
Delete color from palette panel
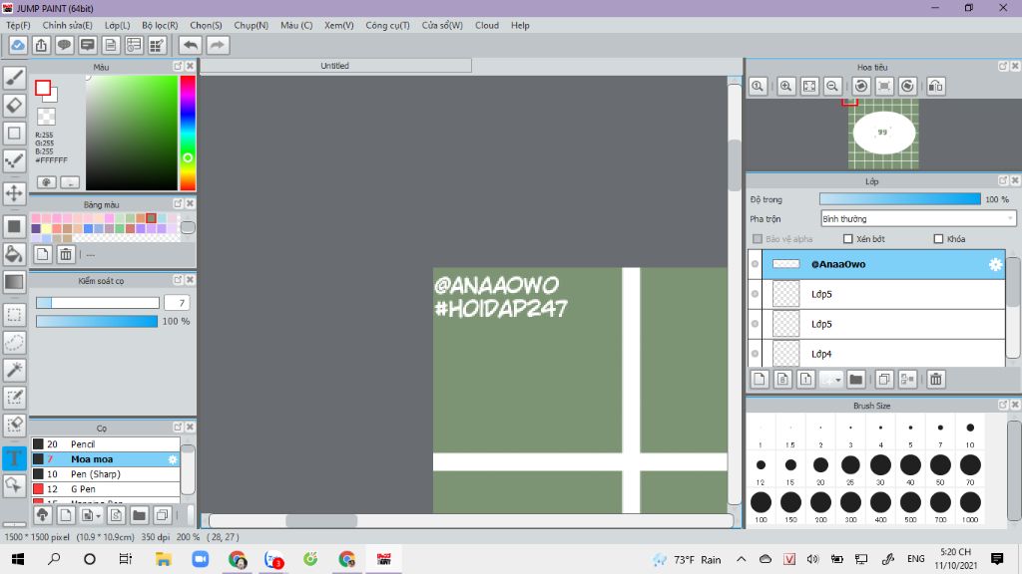click(66, 254)
